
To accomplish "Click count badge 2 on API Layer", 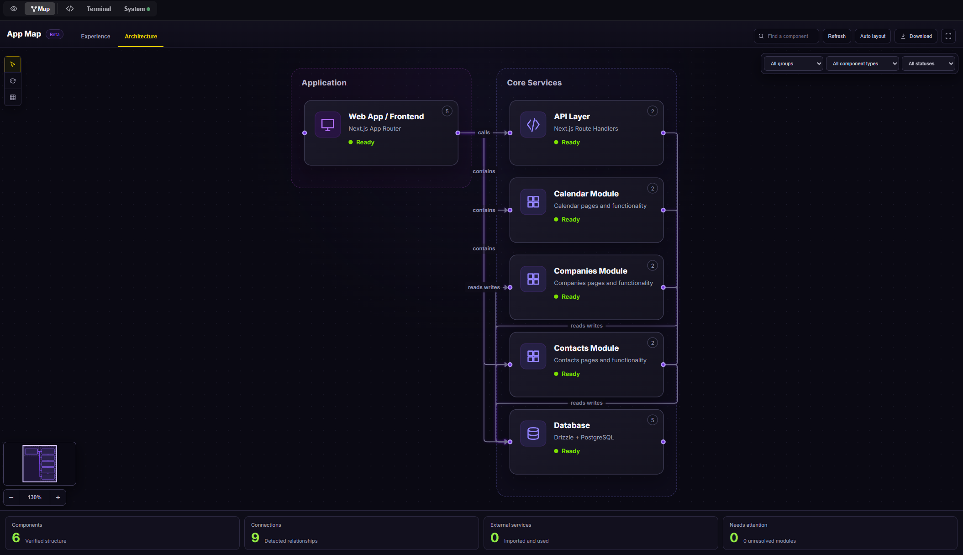I will [653, 111].
